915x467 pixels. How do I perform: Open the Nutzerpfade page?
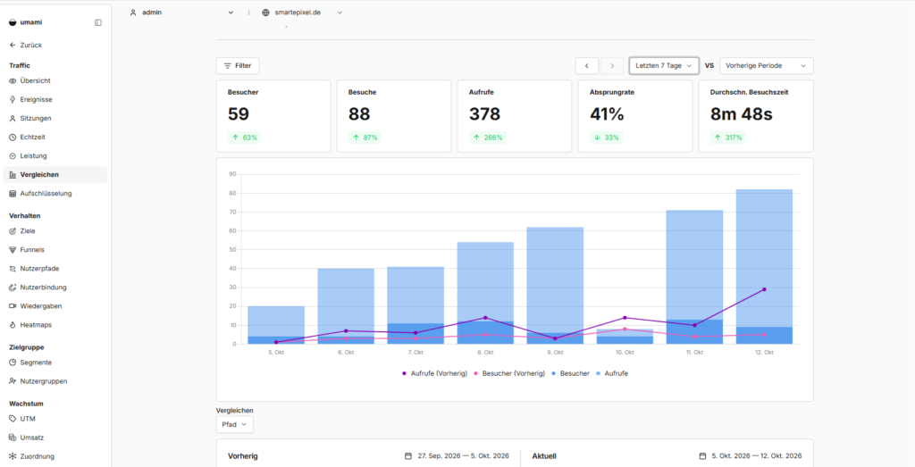click(55, 269)
